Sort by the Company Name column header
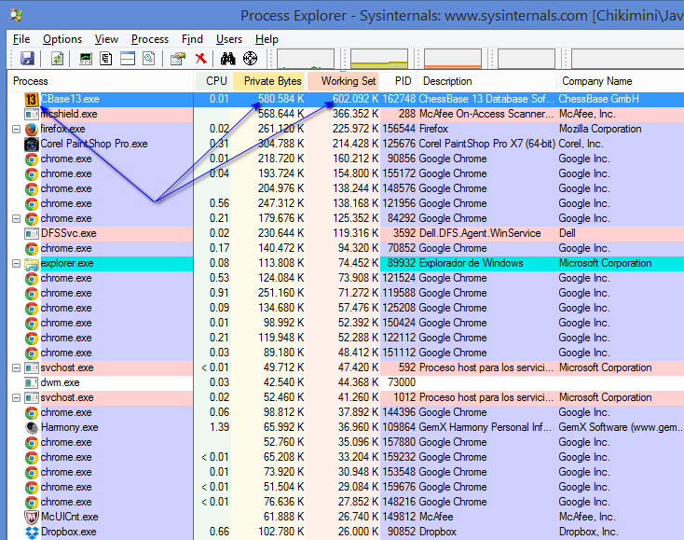 pos(621,81)
